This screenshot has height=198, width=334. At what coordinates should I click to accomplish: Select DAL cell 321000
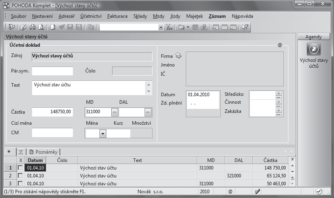pyautogui.click(x=239, y=176)
